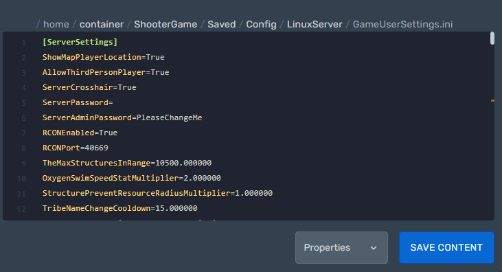Click the orange marker in scrollbar overview
Viewport: 502px width, 272px height.
coord(492,100)
